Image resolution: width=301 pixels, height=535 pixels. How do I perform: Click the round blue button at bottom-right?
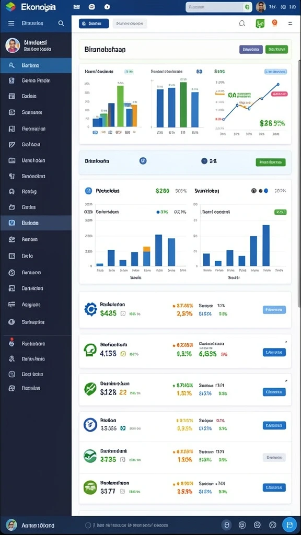[290, 525]
